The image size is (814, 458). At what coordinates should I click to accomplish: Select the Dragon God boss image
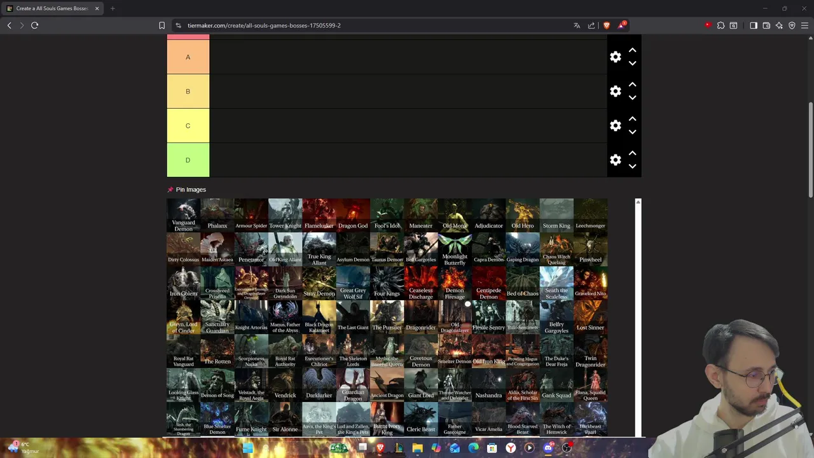click(353, 215)
